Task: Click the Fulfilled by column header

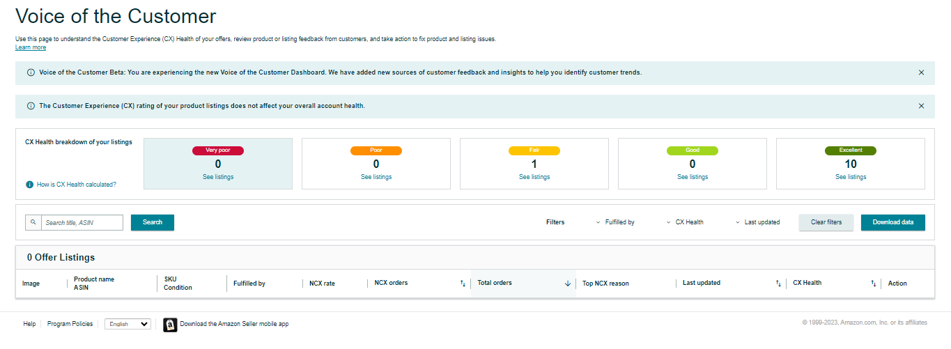Action: (x=249, y=284)
